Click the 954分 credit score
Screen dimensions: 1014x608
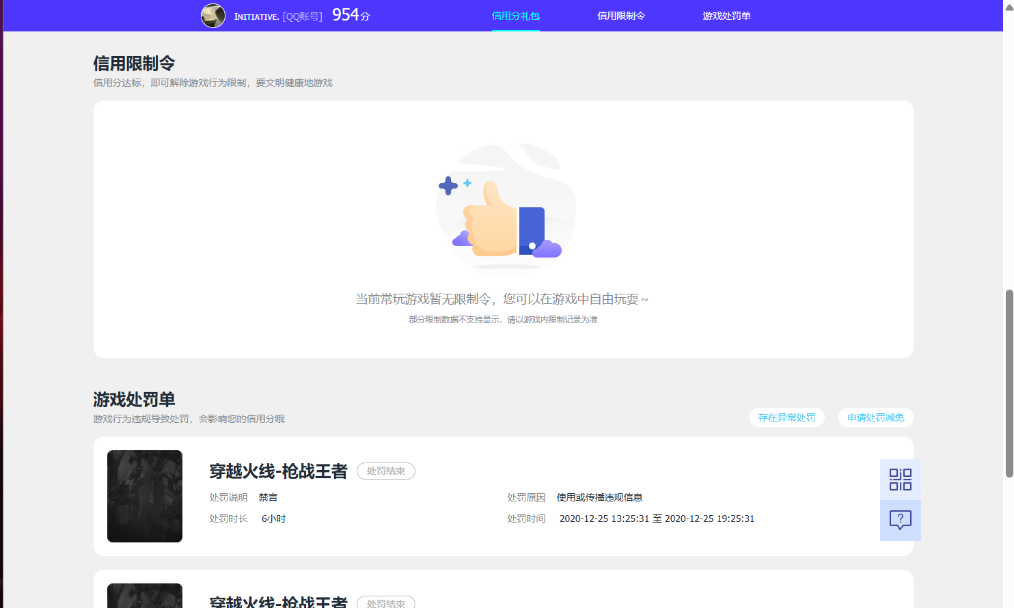tap(351, 15)
